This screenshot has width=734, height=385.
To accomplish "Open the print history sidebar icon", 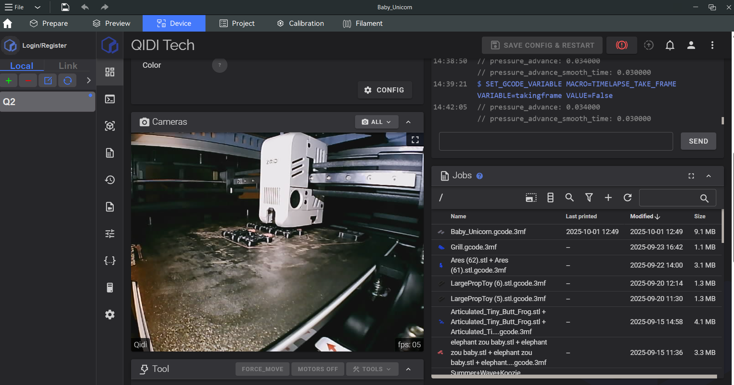I will [110, 180].
